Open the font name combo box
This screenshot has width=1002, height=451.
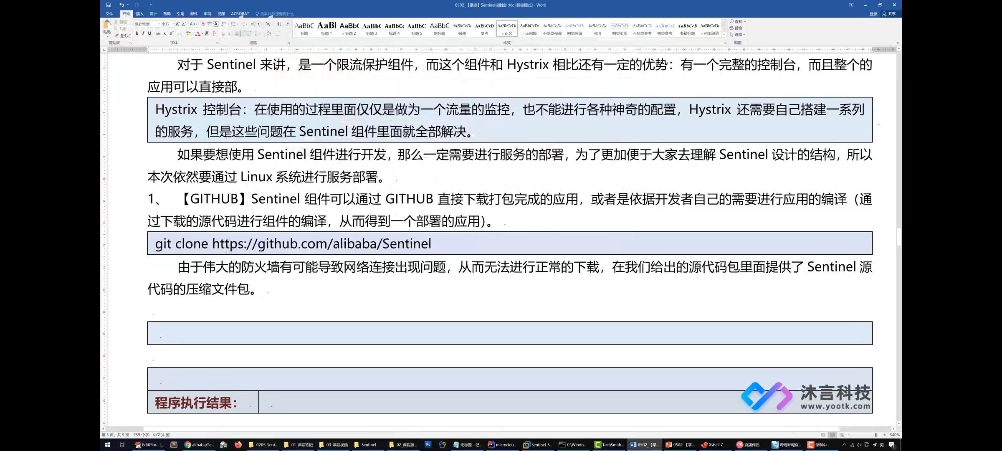pyautogui.click(x=147, y=24)
